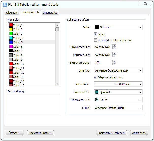The image size is (154, 141).
Task: Expand the Linienend-Stil dropdown showing Quadrat
Action: click(x=118, y=92)
